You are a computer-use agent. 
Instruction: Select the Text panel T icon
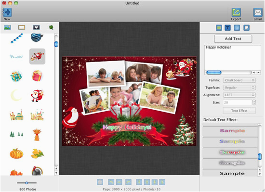click(x=227, y=28)
